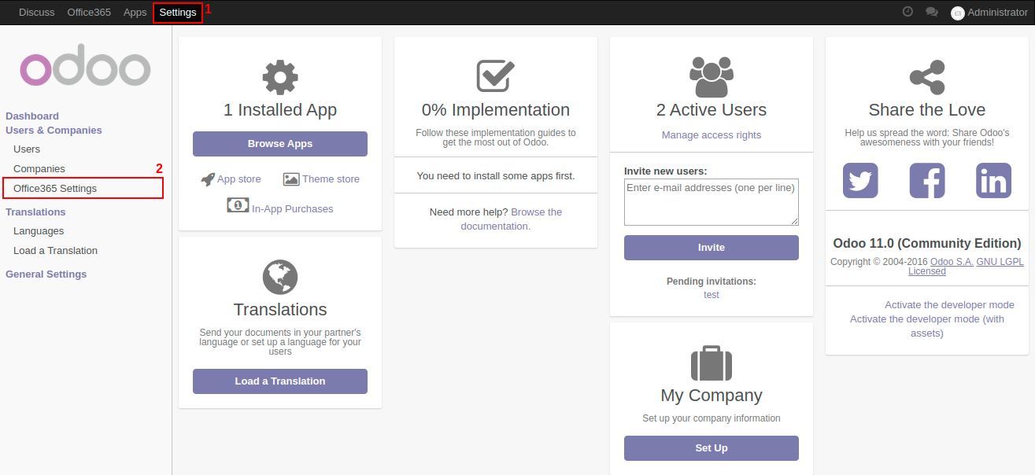The image size is (1035, 475).
Task: Click the Set Up company button
Action: point(712,448)
